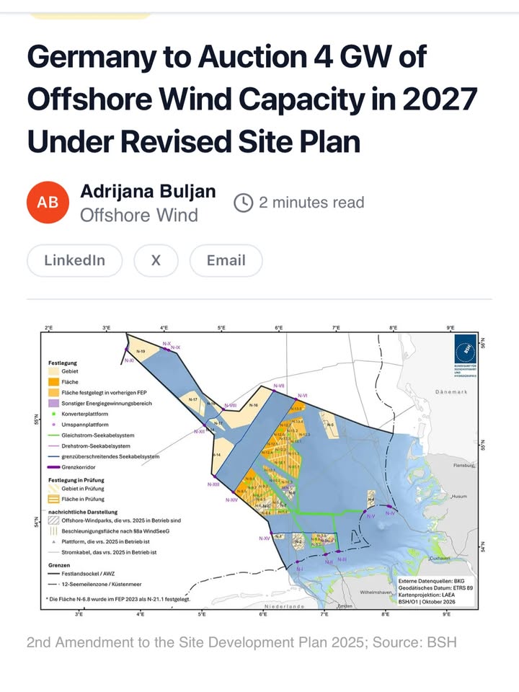This screenshot has width=519, height=692.
Task: Click the 'Flensburg' city label
Action: click(x=463, y=465)
